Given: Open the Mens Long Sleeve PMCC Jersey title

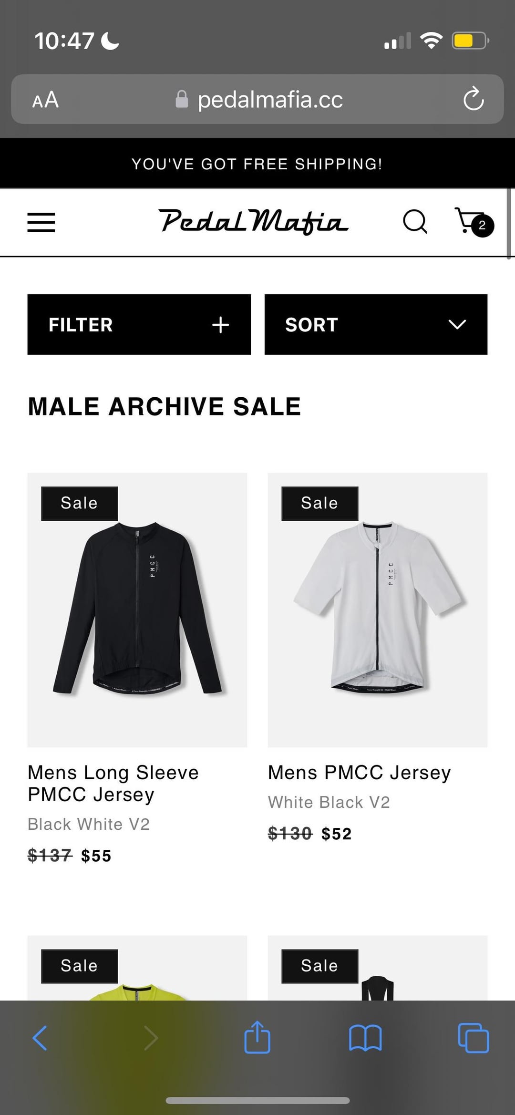Looking at the screenshot, I should [113, 783].
